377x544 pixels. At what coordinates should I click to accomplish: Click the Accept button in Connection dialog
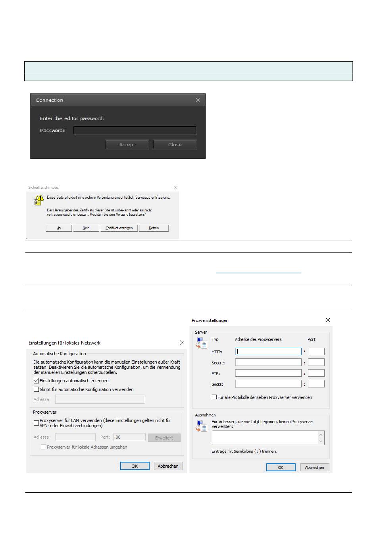pos(127,145)
